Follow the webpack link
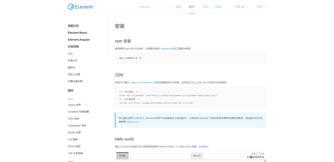 pos(165,49)
